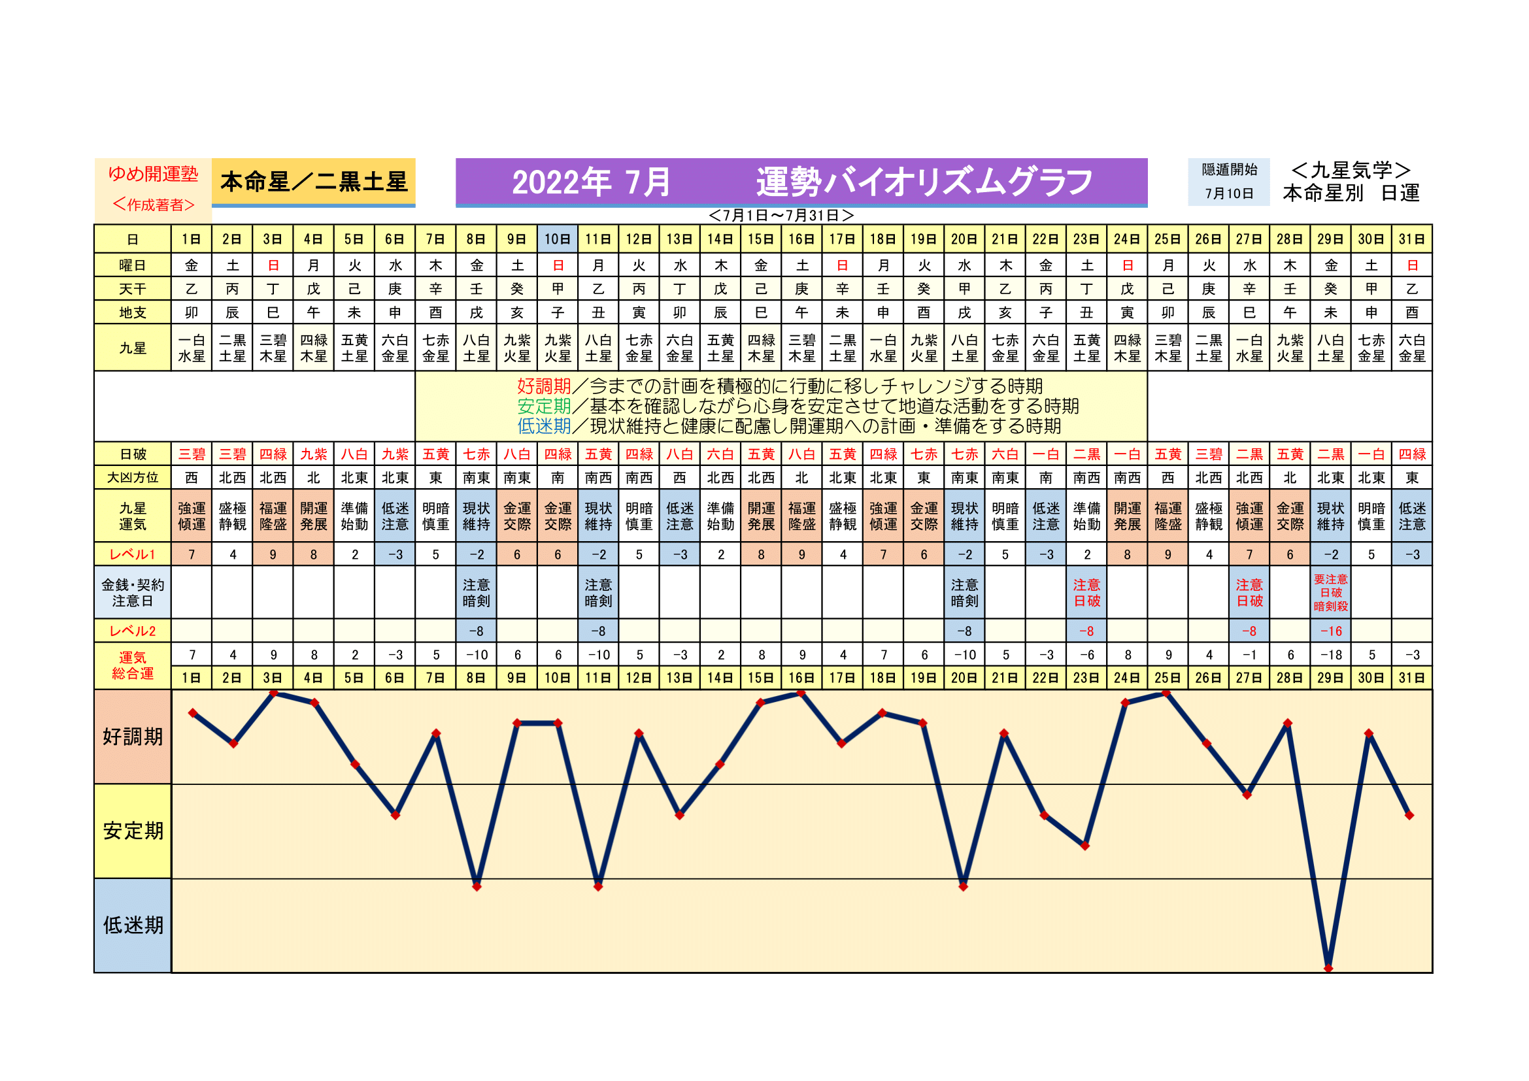Click the 九星 運気 row header
1529x1081 pixels.
click(133, 516)
